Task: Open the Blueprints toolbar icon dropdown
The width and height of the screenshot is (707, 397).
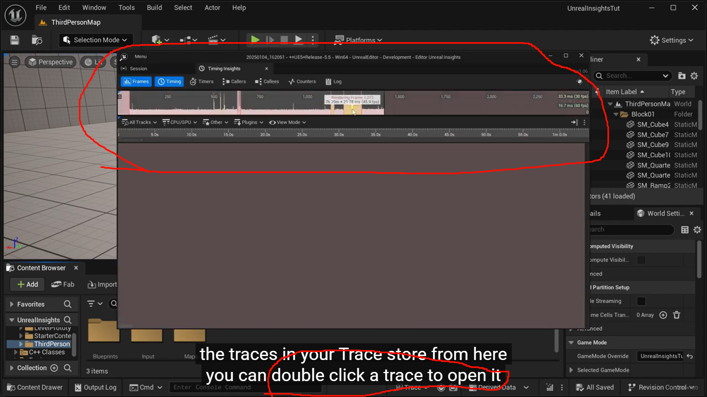Action: 188,40
